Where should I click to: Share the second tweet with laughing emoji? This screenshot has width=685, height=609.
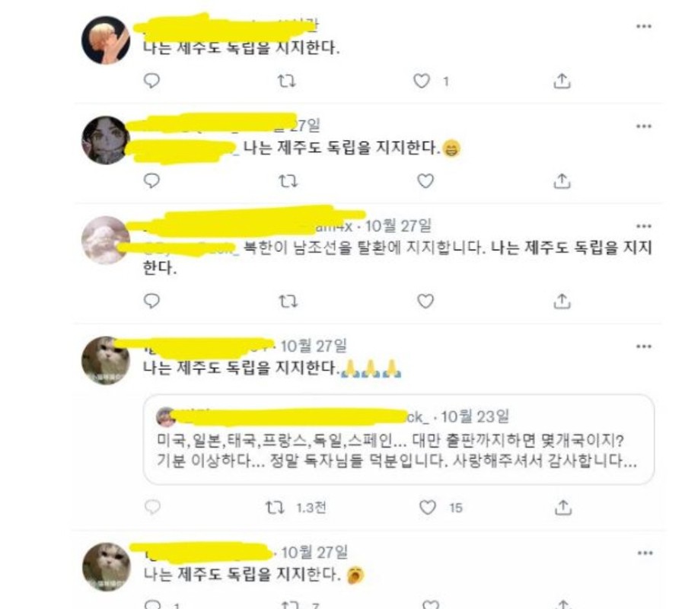click(x=562, y=181)
